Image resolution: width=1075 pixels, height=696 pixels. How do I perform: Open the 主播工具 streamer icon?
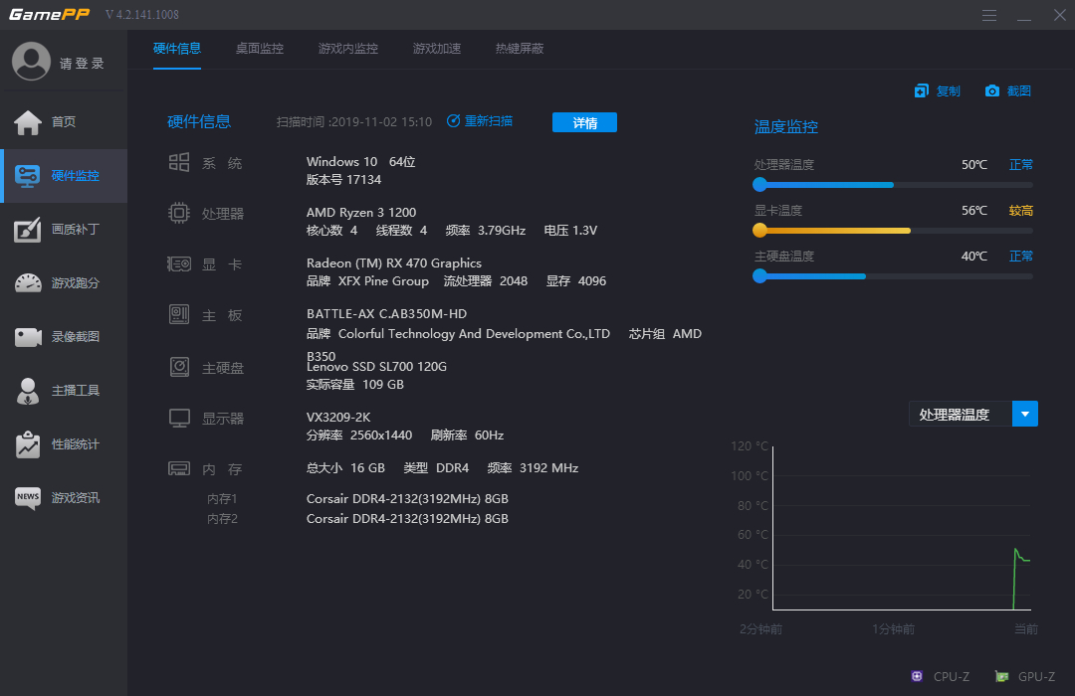pyautogui.click(x=28, y=391)
